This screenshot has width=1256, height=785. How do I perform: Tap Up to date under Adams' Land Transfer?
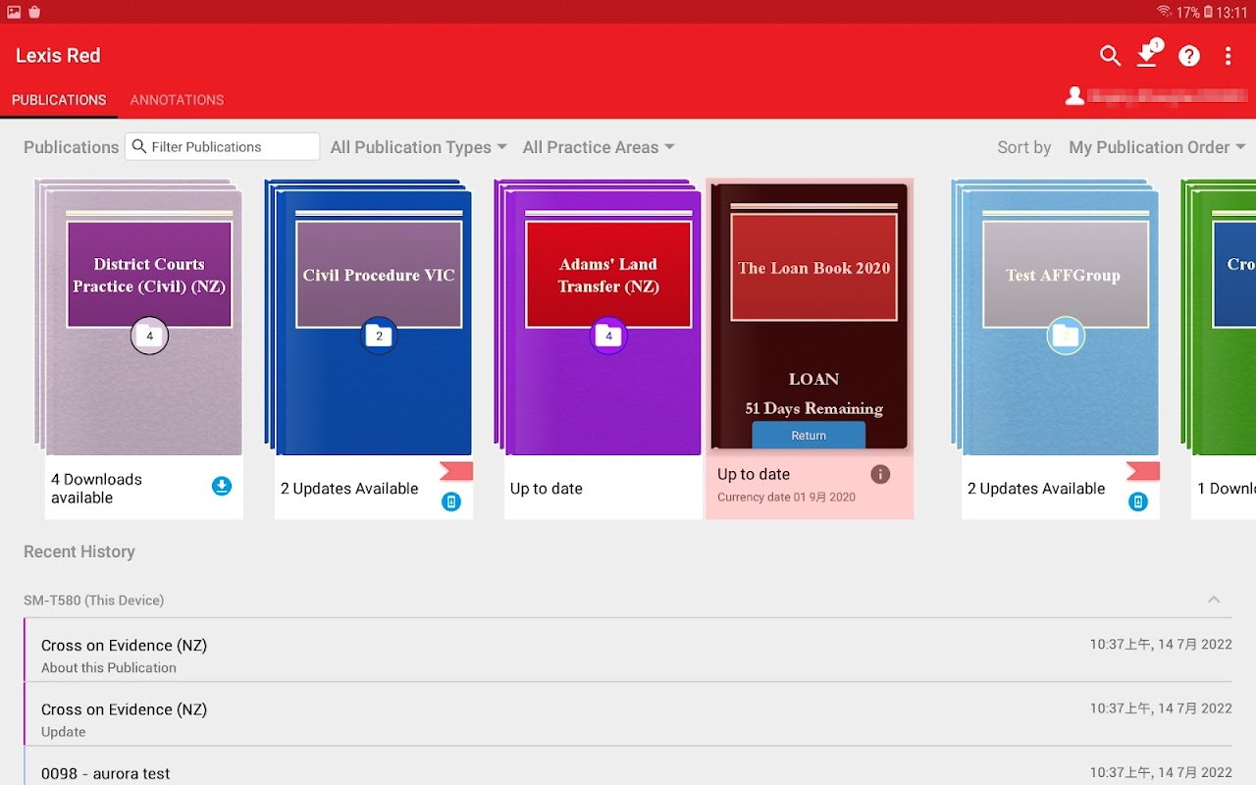tap(547, 489)
